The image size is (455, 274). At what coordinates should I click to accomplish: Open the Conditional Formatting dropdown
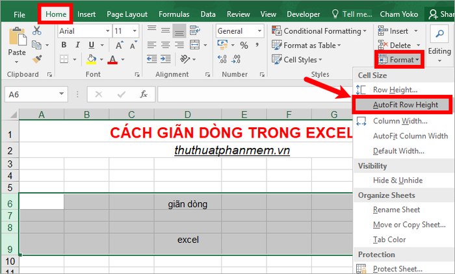(322, 31)
